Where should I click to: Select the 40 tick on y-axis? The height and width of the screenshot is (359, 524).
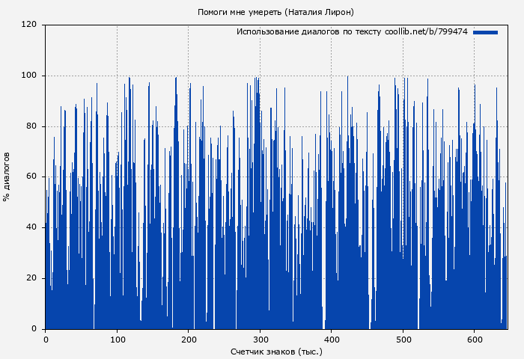[32, 227]
